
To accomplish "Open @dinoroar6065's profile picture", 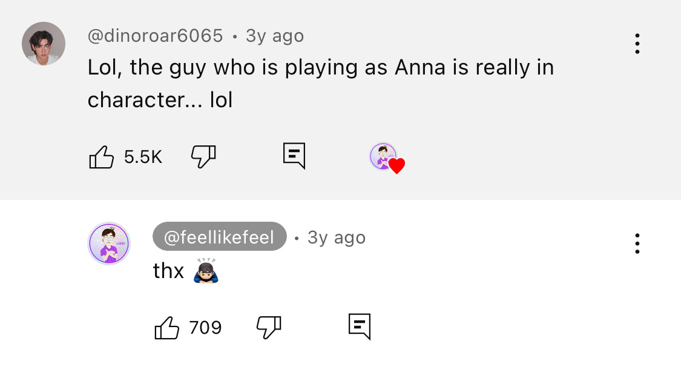I will point(44,44).
